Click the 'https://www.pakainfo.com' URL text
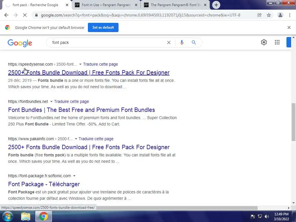Screen dimensions: 296x222 tap(31, 139)
